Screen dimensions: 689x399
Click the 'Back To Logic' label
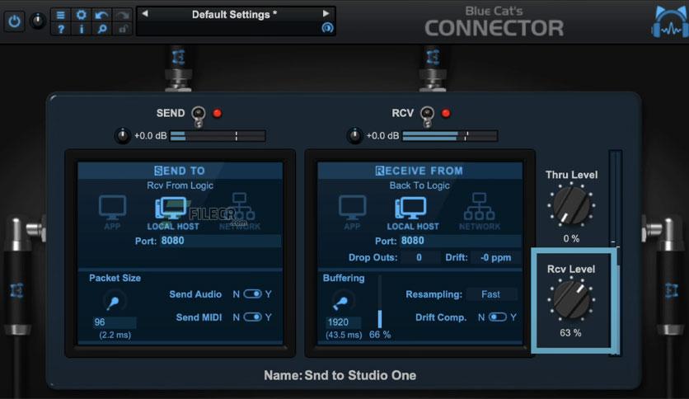point(419,185)
